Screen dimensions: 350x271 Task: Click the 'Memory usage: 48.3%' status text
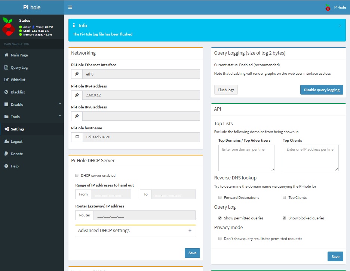click(x=37, y=34)
